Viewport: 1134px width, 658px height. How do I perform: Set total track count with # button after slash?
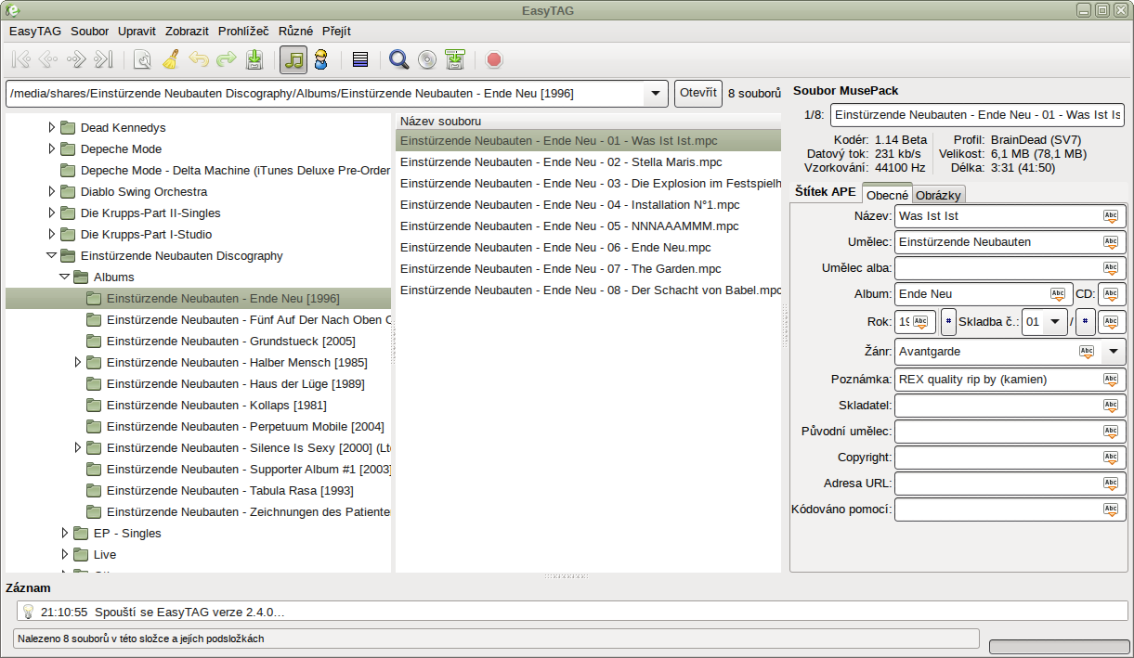click(1084, 322)
